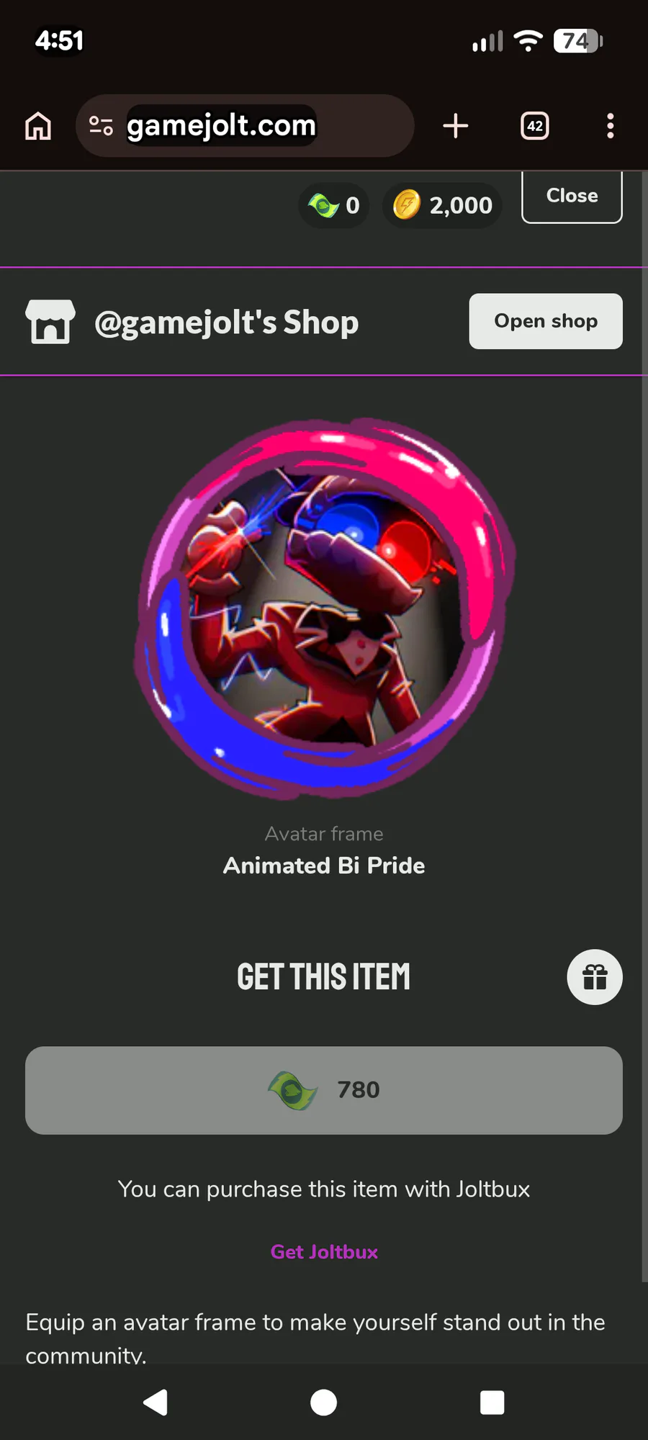Close the item purchase dialog
The height and width of the screenshot is (1440, 648).
[572, 197]
